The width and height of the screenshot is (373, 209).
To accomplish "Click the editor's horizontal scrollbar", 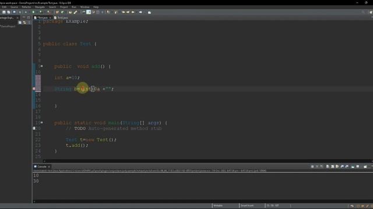I will coord(207,161).
